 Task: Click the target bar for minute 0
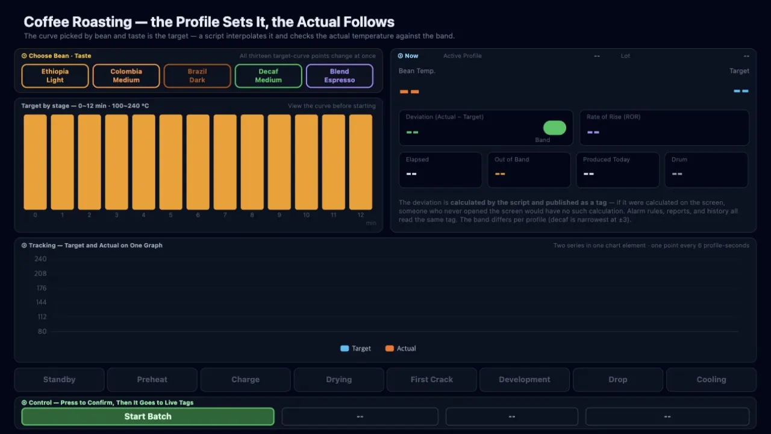(x=35, y=162)
